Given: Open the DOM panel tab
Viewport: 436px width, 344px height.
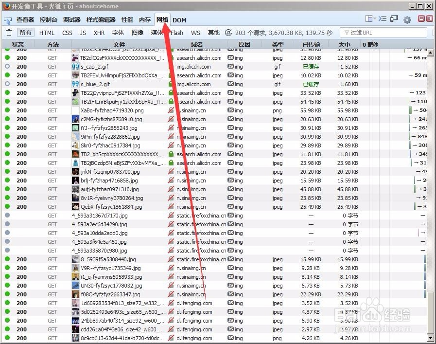Looking at the screenshot, I should pos(179,20).
